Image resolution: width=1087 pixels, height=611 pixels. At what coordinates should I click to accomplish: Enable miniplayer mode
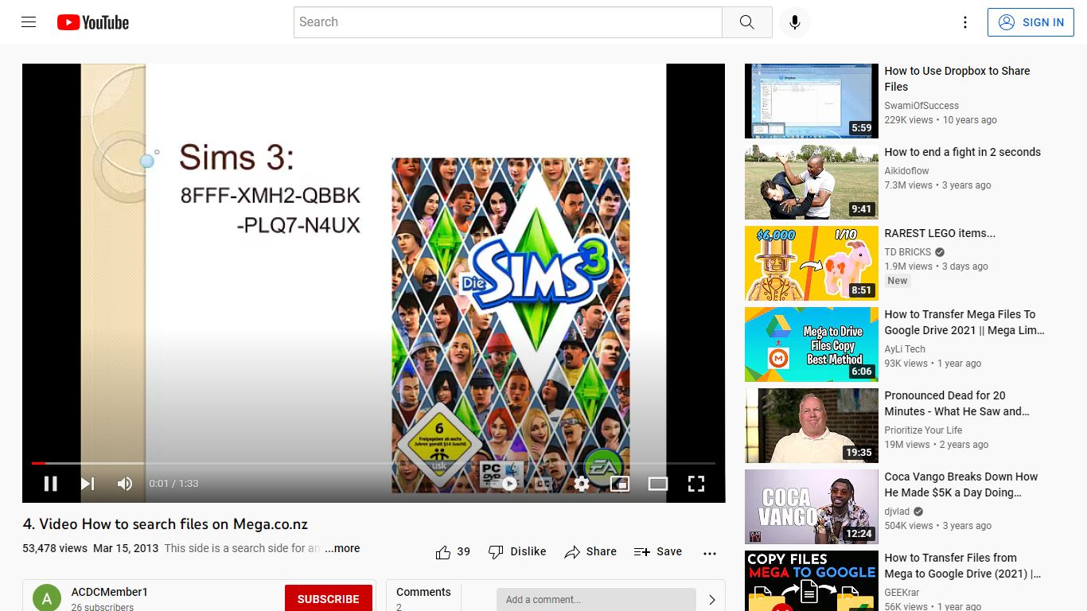620,484
